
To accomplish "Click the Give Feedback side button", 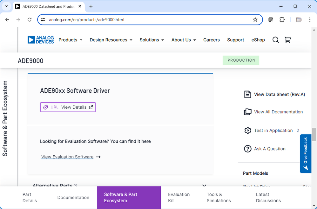I will coord(306,154).
